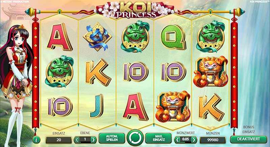The height and width of the screenshot is (147, 270).
Task: Click the Max. Einsatz button
Action: pos(158,138)
